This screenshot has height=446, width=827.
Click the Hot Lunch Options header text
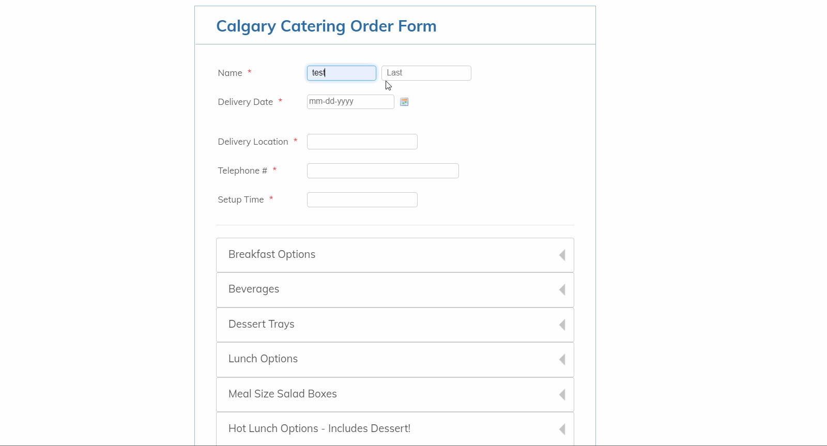pyautogui.click(x=319, y=428)
